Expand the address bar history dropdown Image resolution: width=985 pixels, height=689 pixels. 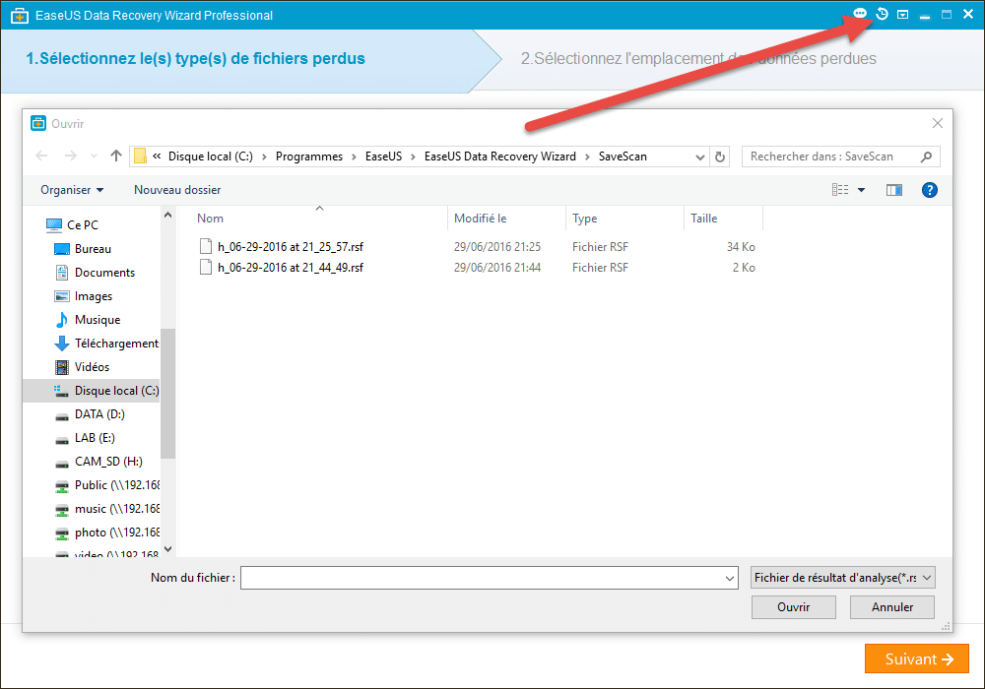click(x=699, y=157)
